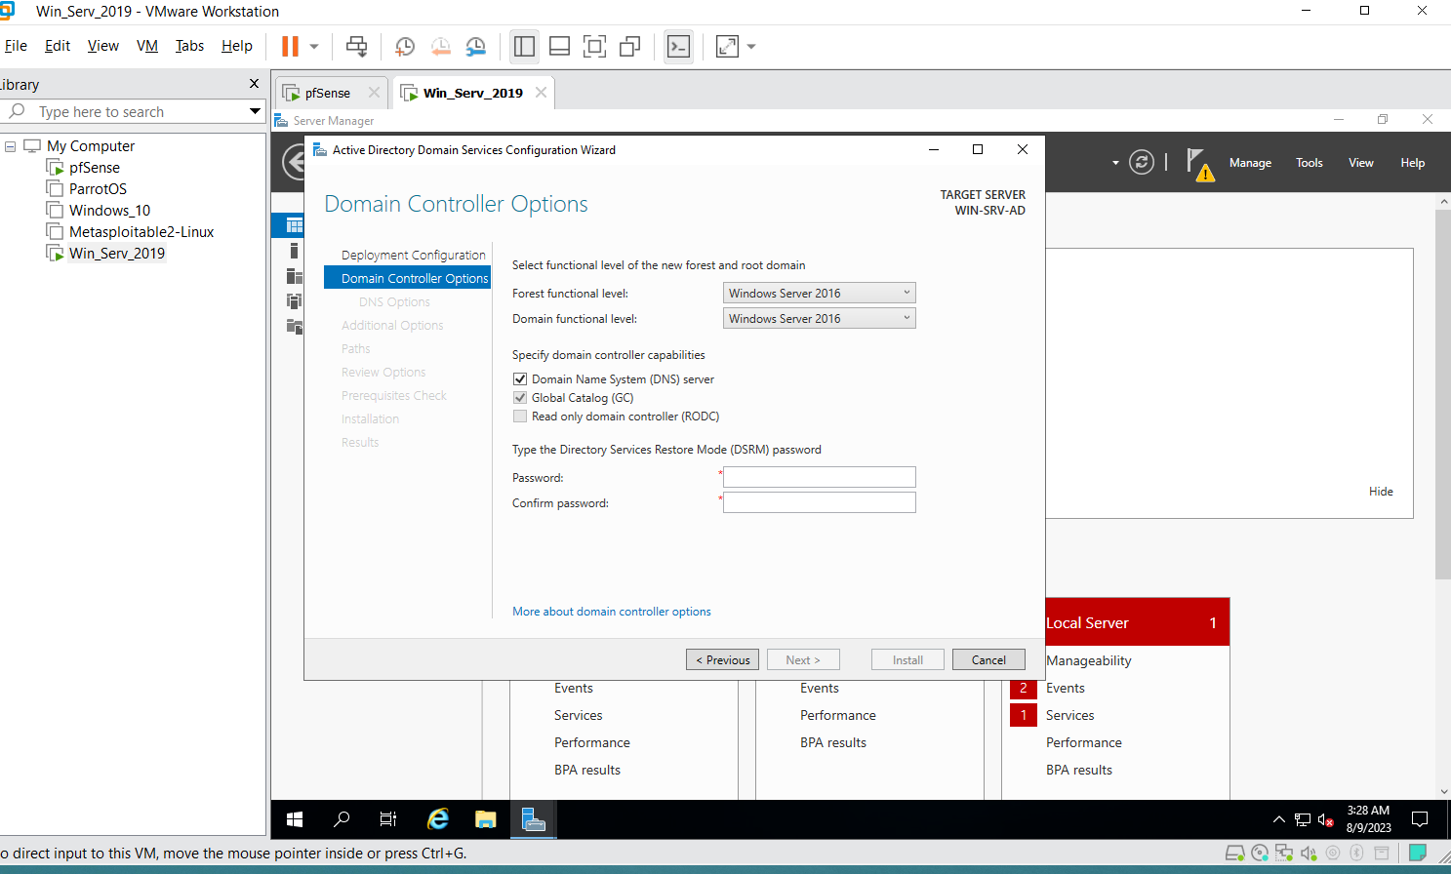The image size is (1451, 874).
Task: Click the Previous button in wizard
Action: 723,660
